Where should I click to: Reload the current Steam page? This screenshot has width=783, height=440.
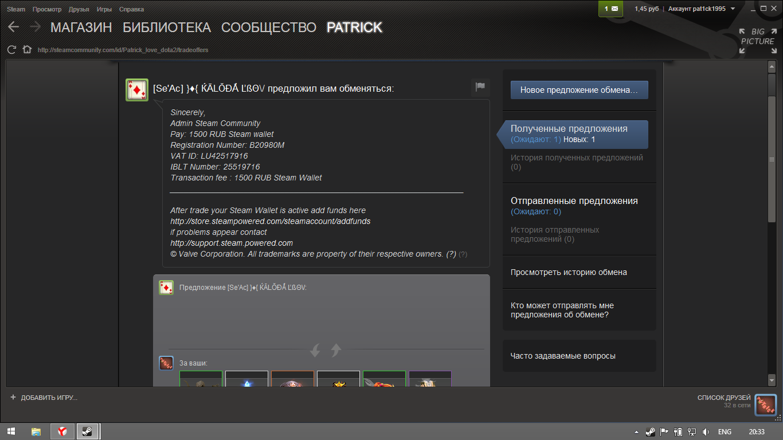[x=11, y=50]
